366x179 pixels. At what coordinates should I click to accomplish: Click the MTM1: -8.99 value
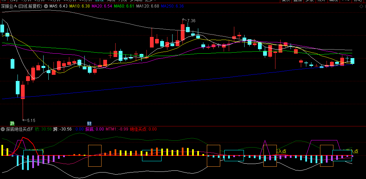[x=117, y=129]
